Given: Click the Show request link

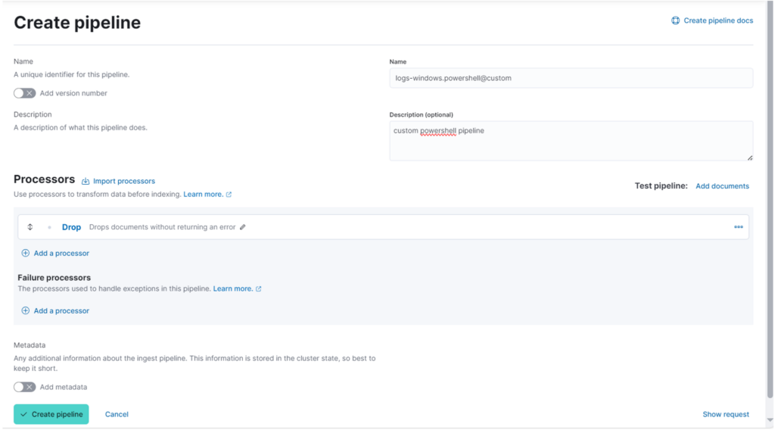Looking at the screenshot, I should 726,414.
